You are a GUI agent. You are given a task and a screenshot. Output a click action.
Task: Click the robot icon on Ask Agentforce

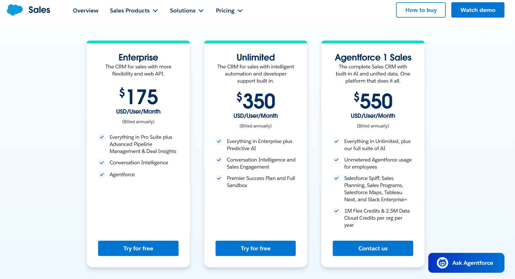coord(443,263)
